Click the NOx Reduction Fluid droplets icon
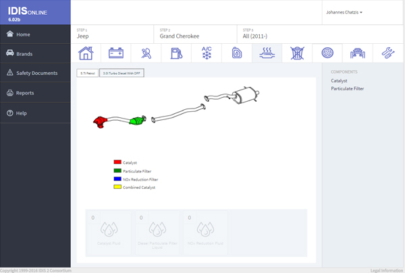Image resolution: width=405 pixels, height=273 pixels. 206,229
